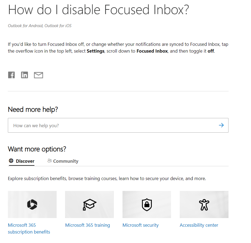The width and height of the screenshot is (251, 243).
Task: Click the 'Need more help?' heading
Action: 33,110
